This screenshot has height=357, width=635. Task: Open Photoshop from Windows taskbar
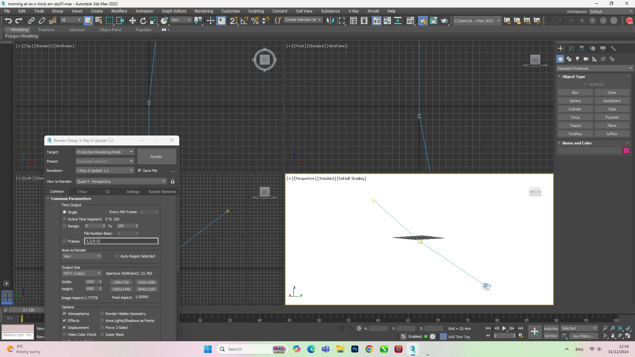[x=355, y=349]
